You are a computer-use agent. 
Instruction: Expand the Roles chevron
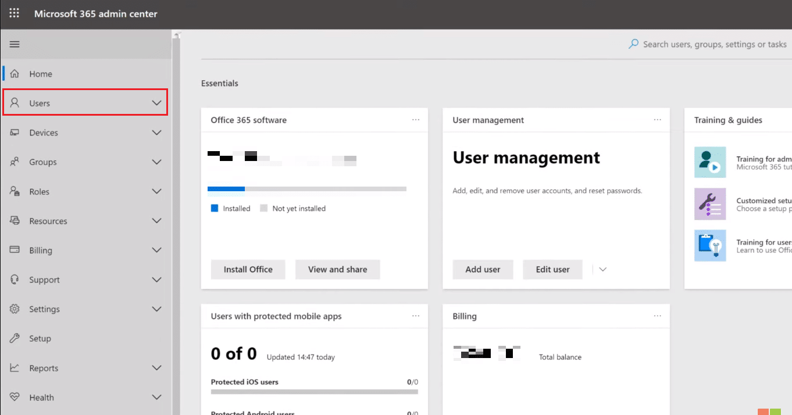[156, 191]
